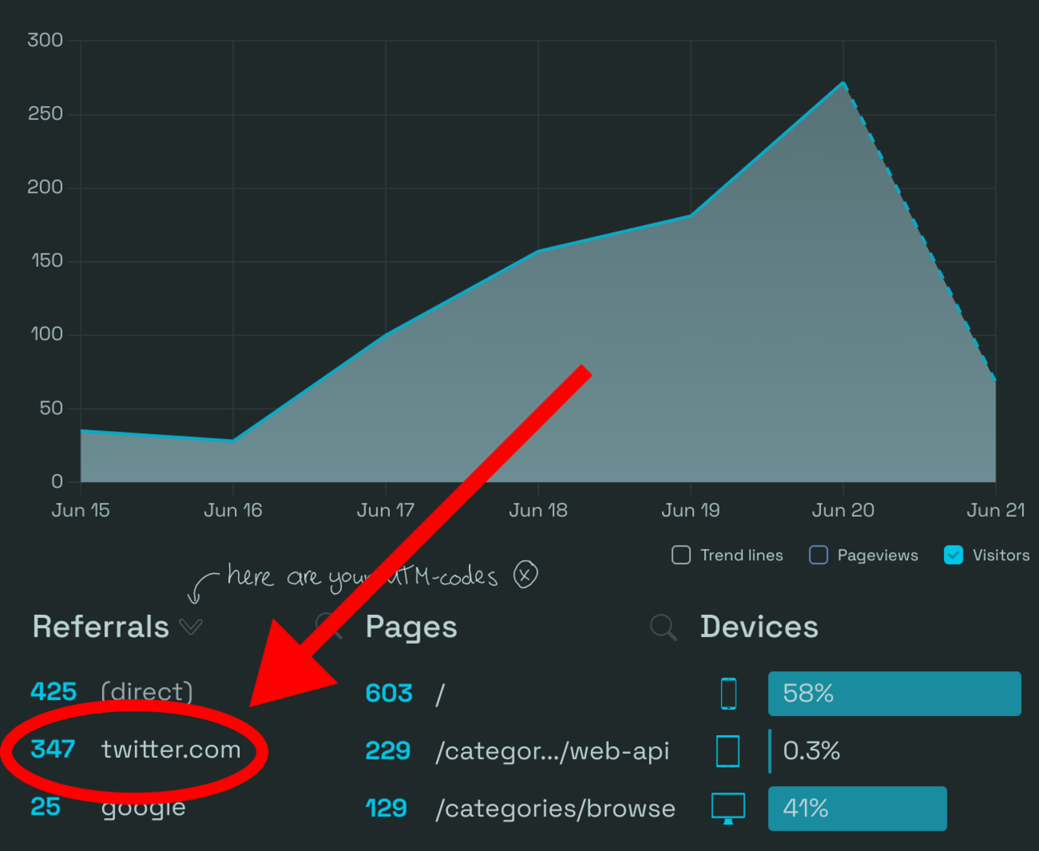Dismiss the UTM-codes handwritten hint
The image size is (1039, 851).
coord(525,574)
